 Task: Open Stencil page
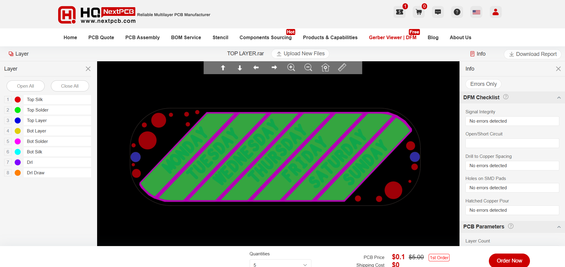click(220, 37)
